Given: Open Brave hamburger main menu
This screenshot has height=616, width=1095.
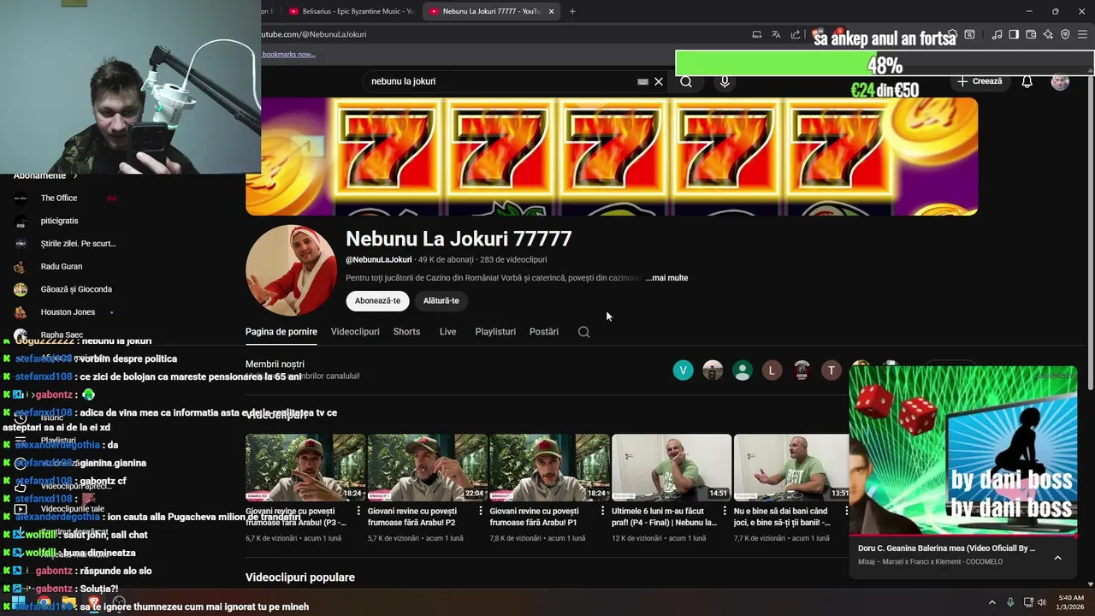Looking at the screenshot, I should pyautogui.click(x=1083, y=34).
